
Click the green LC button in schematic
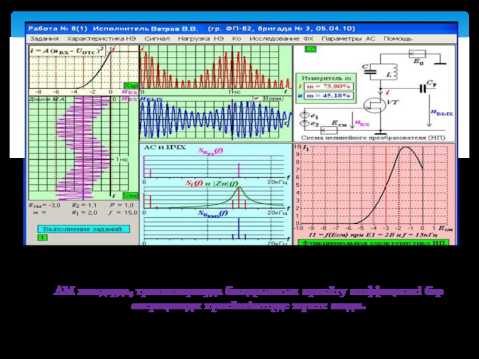pyautogui.click(x=310, y=50)
